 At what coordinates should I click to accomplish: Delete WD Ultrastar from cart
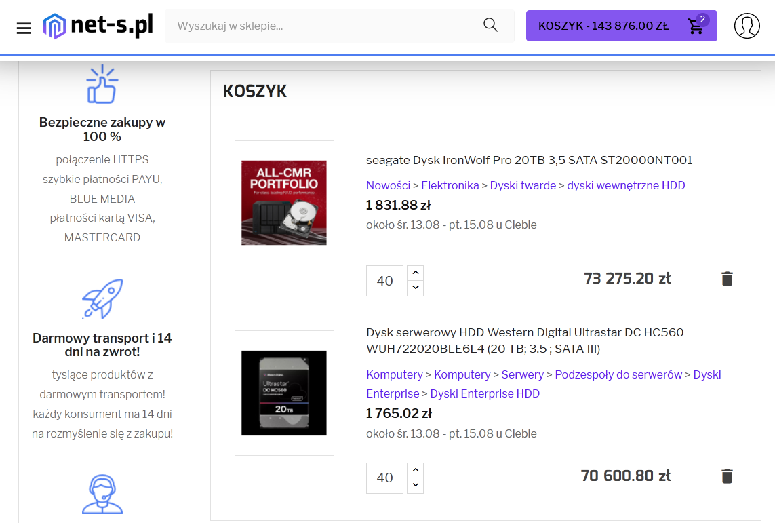click(x=727, y=476)
